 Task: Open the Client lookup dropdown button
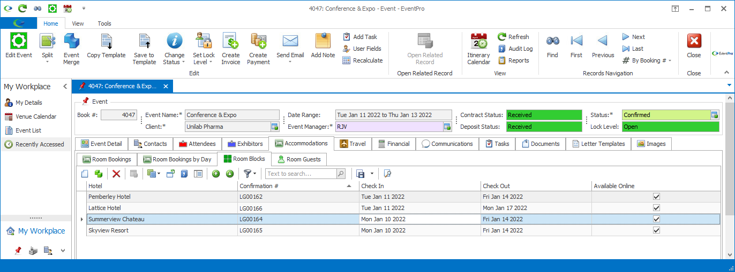(275, 127)
